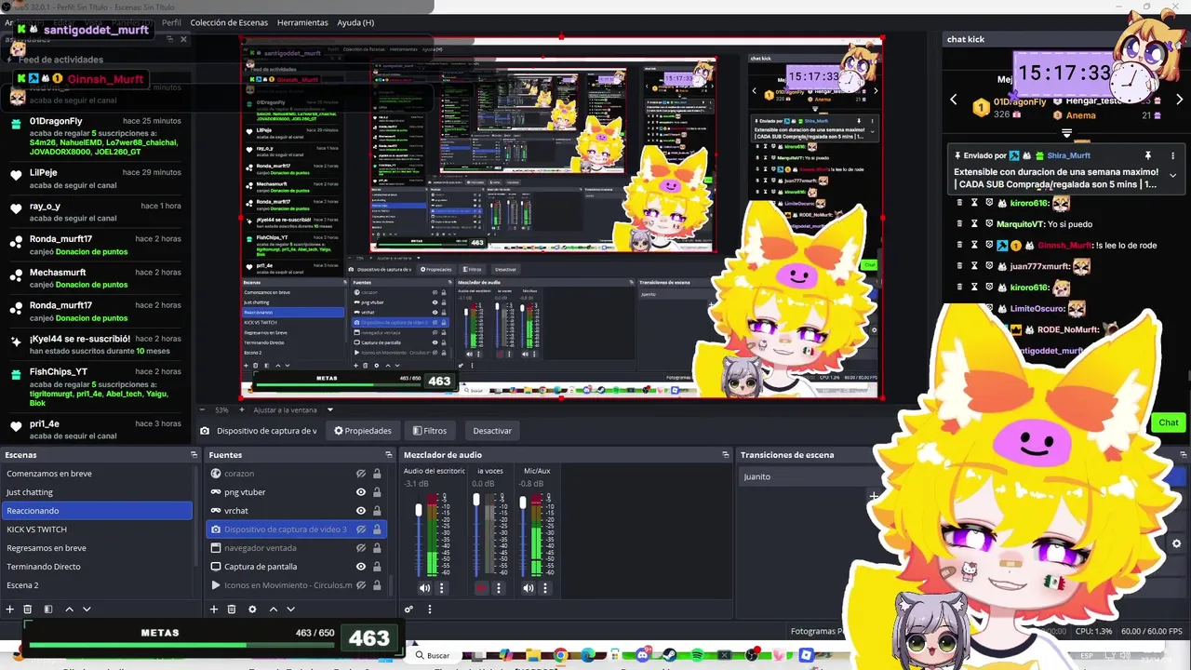Open Spotify from the taskbar
The image size is (1191, 670).
click(697, 655)
